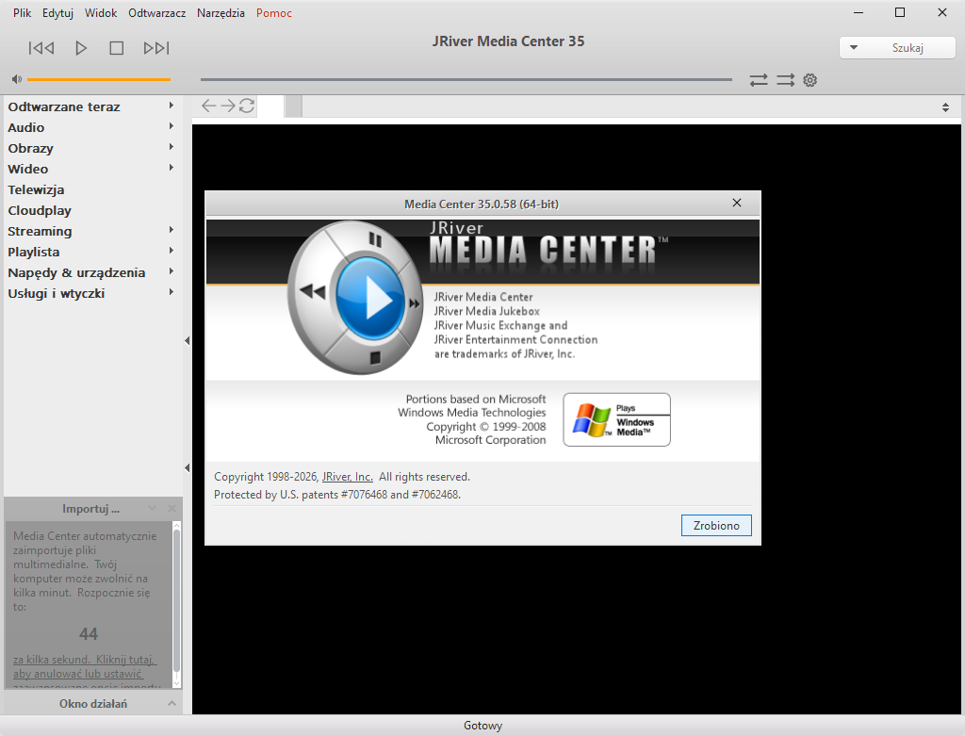Open the JRiver, Inc. link
Image resolution: width=965 pixels, height=736 pixels.
tap(347, 477)
